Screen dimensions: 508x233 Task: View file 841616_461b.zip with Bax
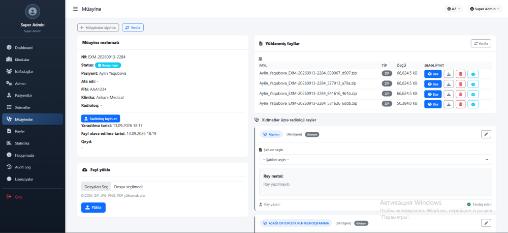433,94
